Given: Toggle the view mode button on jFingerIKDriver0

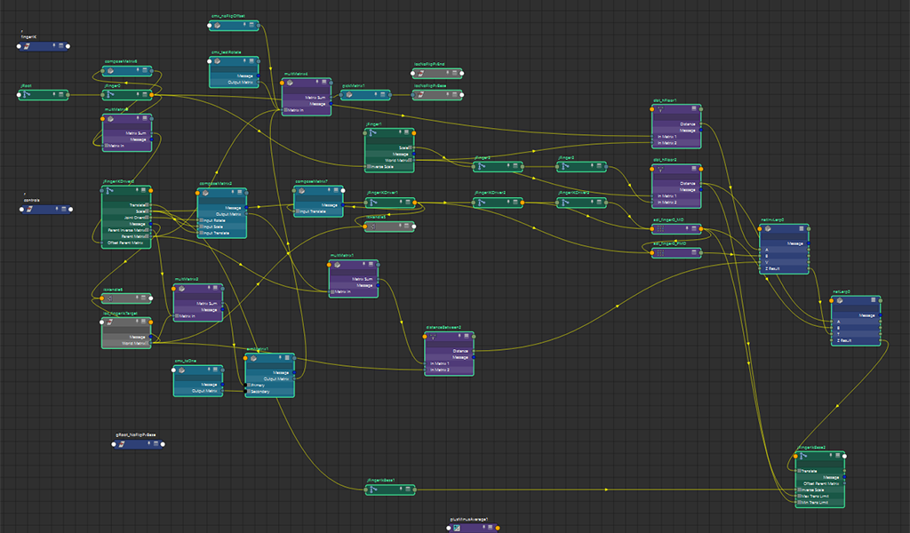Looking at the screenshot, I should click(145, 192).
